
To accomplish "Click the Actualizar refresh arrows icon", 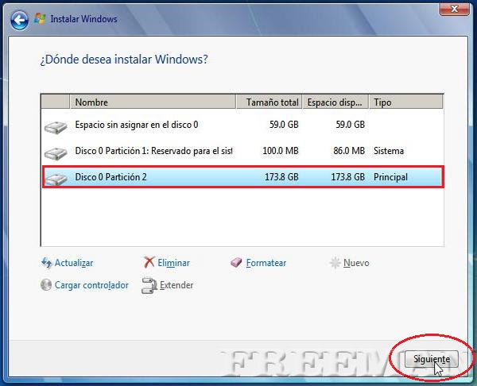I will coord(46,263).
